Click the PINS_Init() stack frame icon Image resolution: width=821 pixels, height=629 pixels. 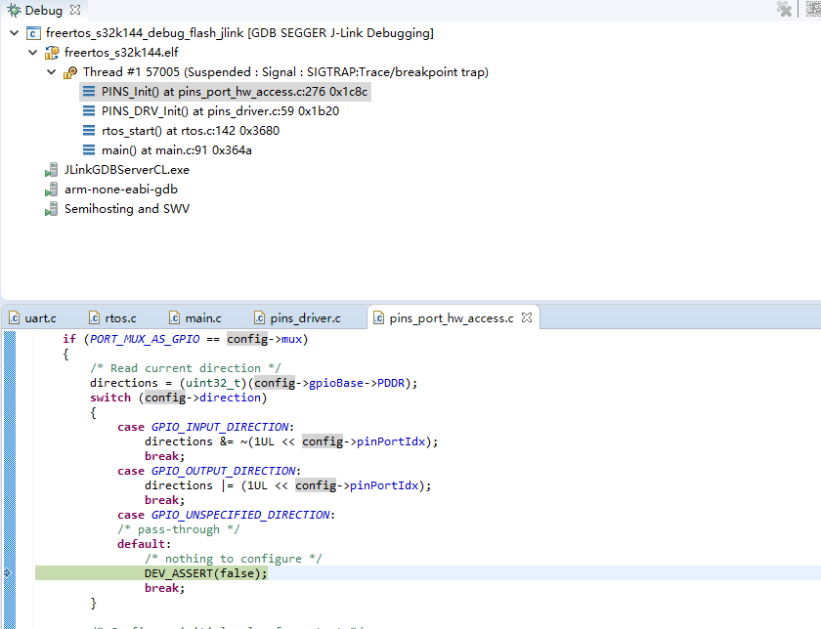point(89,92)
